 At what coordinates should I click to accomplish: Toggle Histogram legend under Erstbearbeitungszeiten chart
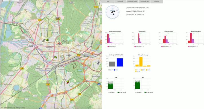coord(112,47)
